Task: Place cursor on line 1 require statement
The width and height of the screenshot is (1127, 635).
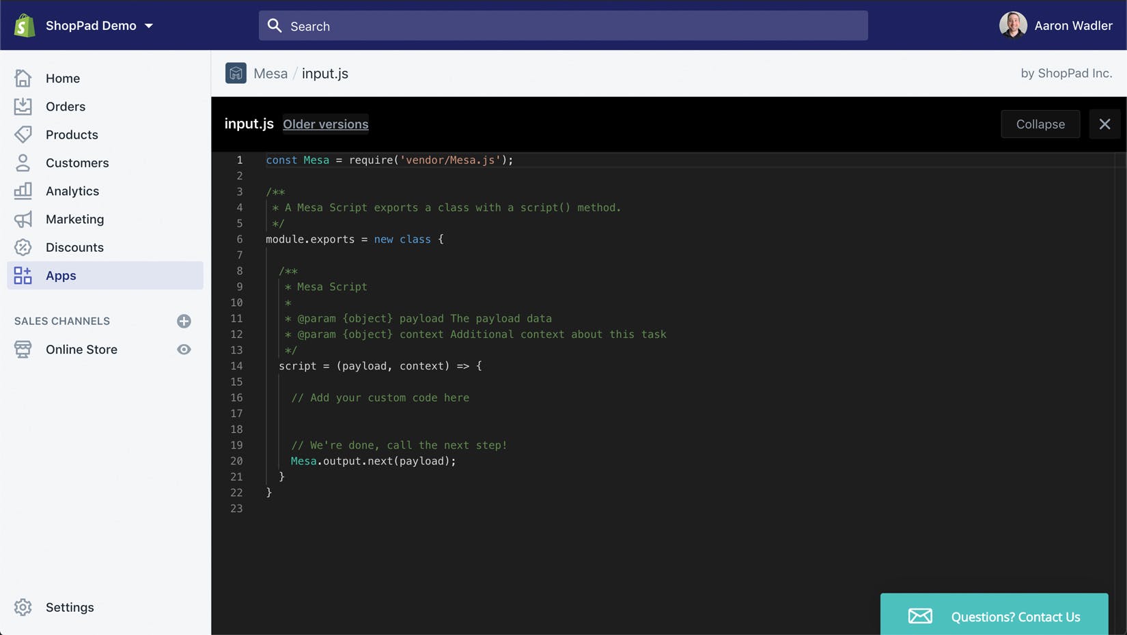Action: [x=389, y=160]
